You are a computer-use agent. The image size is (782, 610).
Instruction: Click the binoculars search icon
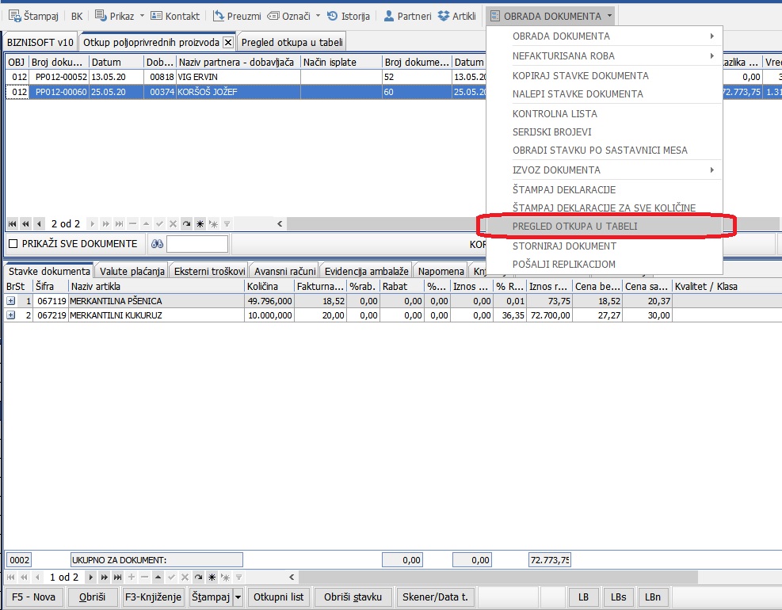157,244
